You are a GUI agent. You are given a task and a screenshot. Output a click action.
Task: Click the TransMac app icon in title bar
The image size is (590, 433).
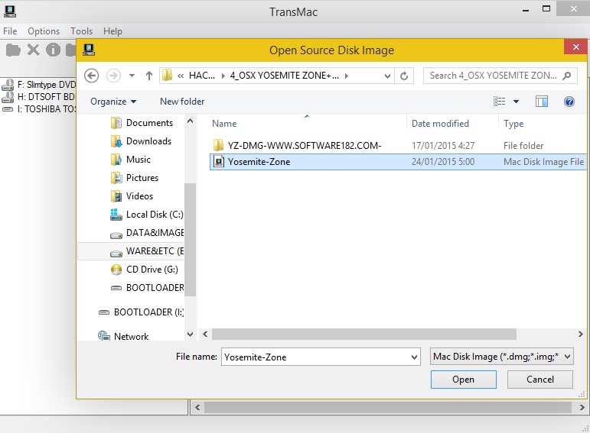[10, 11]
